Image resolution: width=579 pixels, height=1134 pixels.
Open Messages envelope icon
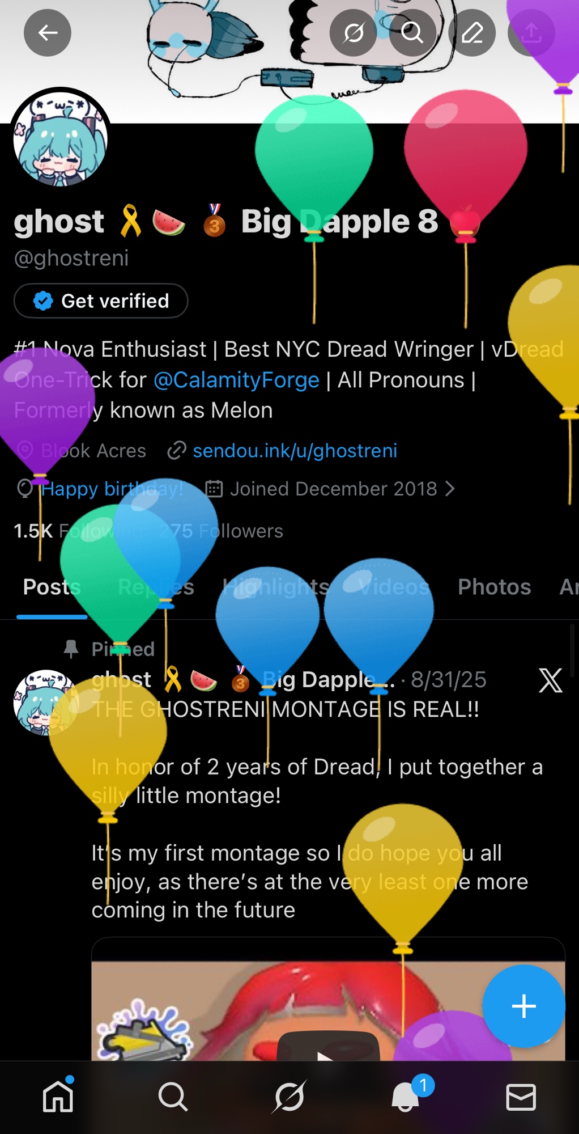521,1097
